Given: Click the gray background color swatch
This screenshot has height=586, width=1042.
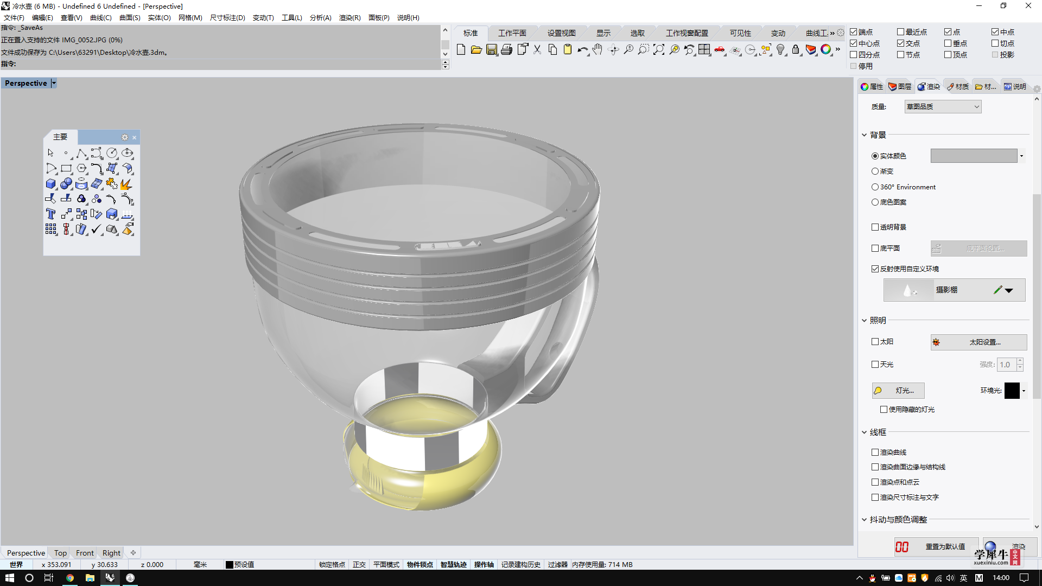Looking at the screenshot, I should click(974, 156).
